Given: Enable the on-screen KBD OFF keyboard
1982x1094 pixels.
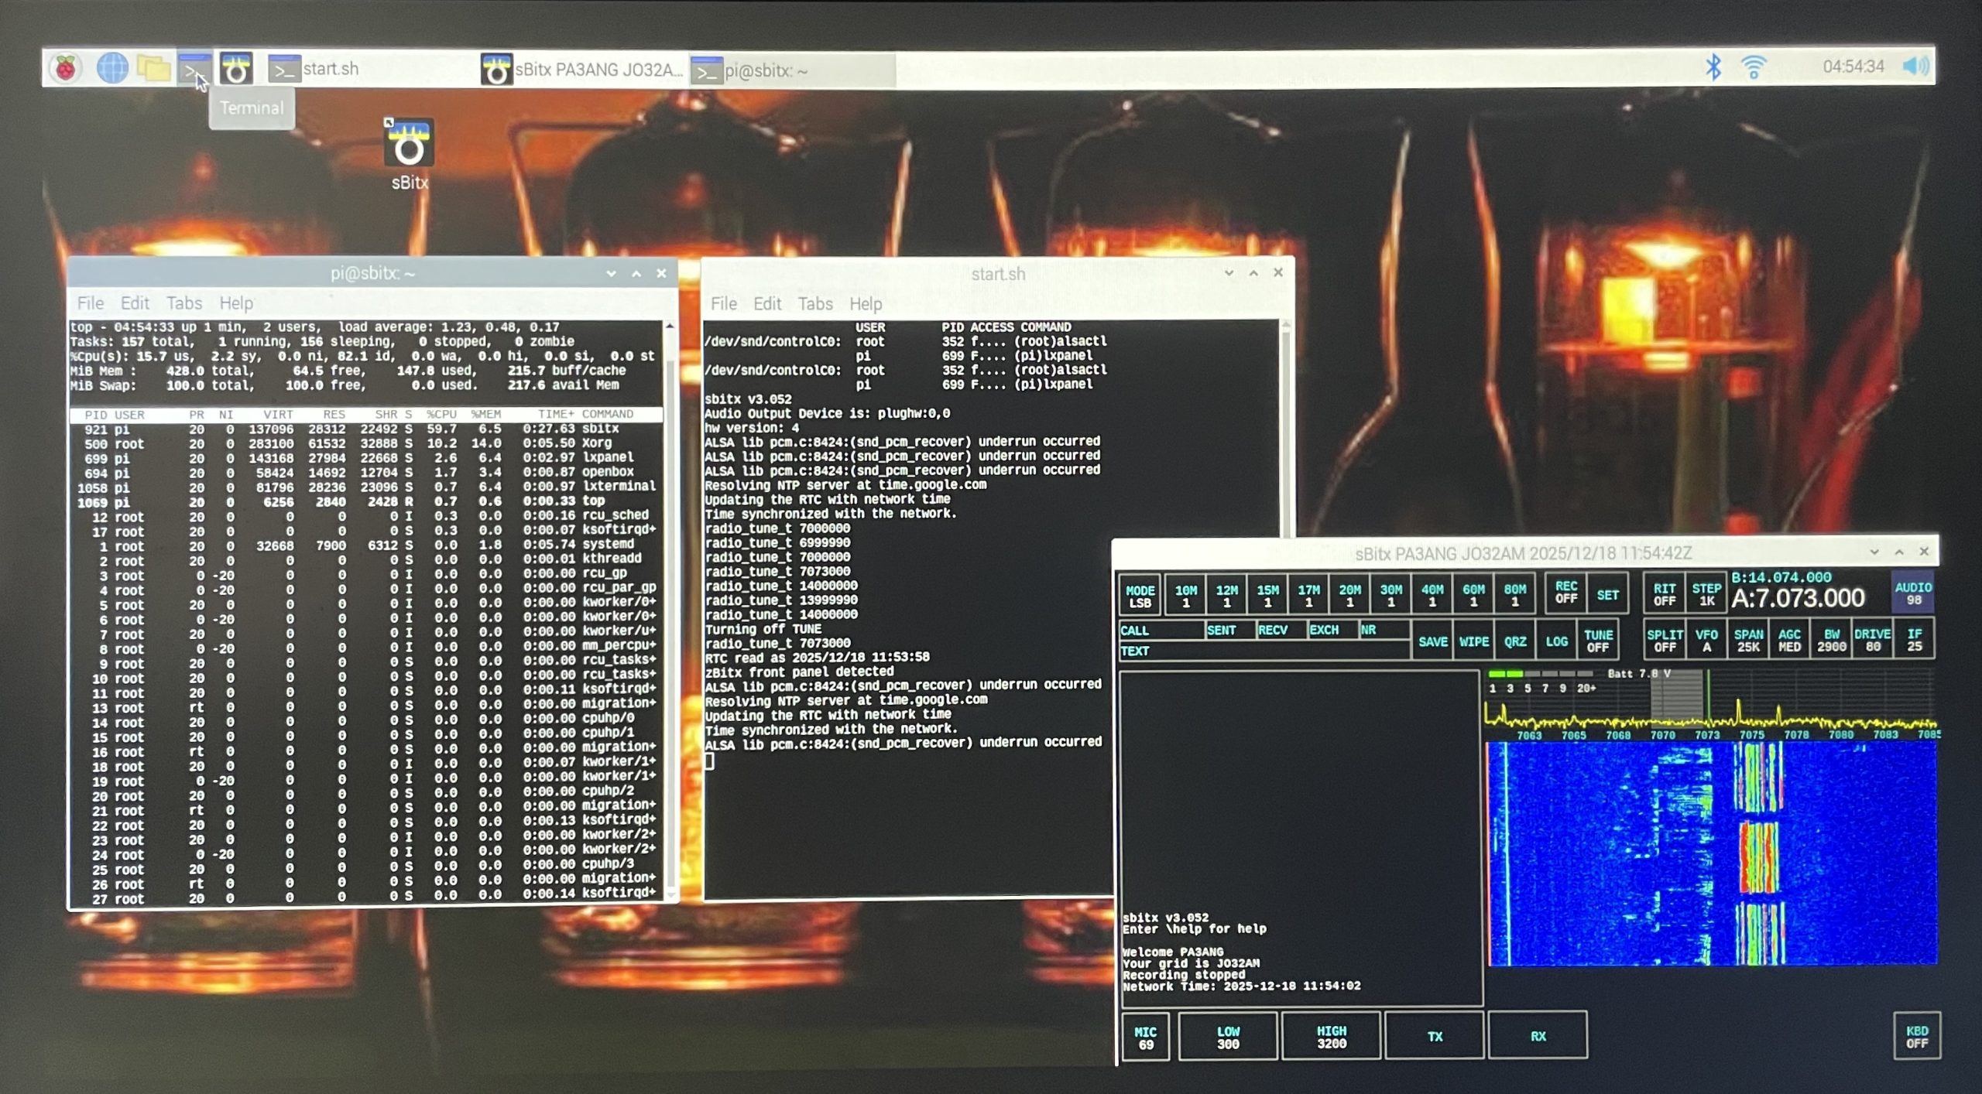Looking at the screenshot, I should [1917, 1037].
